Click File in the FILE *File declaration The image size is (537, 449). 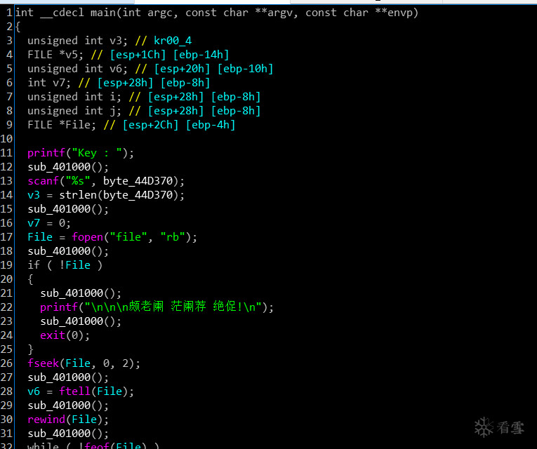(x=78, y=125)
